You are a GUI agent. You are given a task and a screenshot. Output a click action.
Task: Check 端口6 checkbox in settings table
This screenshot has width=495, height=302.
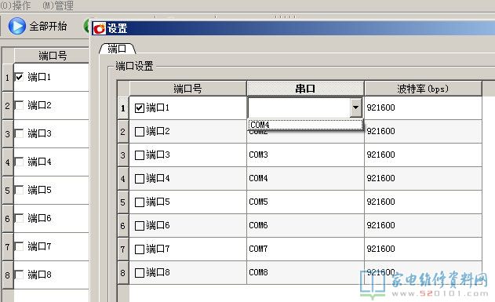[x=139, y=226]
